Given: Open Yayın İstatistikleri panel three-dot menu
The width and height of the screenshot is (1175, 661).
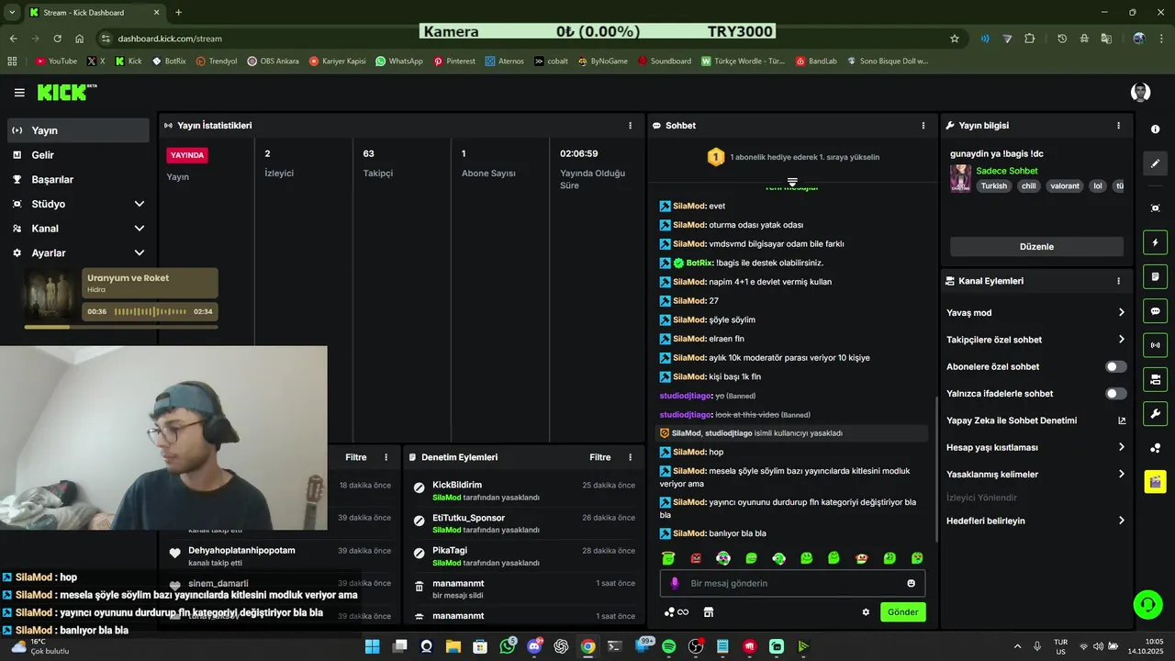Looking at the screenshot, I should tap(630, 126).
